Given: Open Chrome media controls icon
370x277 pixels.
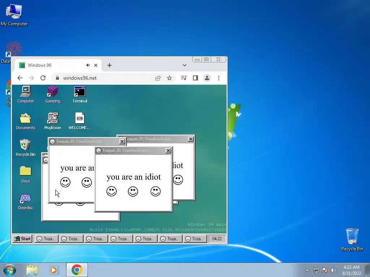Looking at the screenshot, I should (x=184, y=78).
